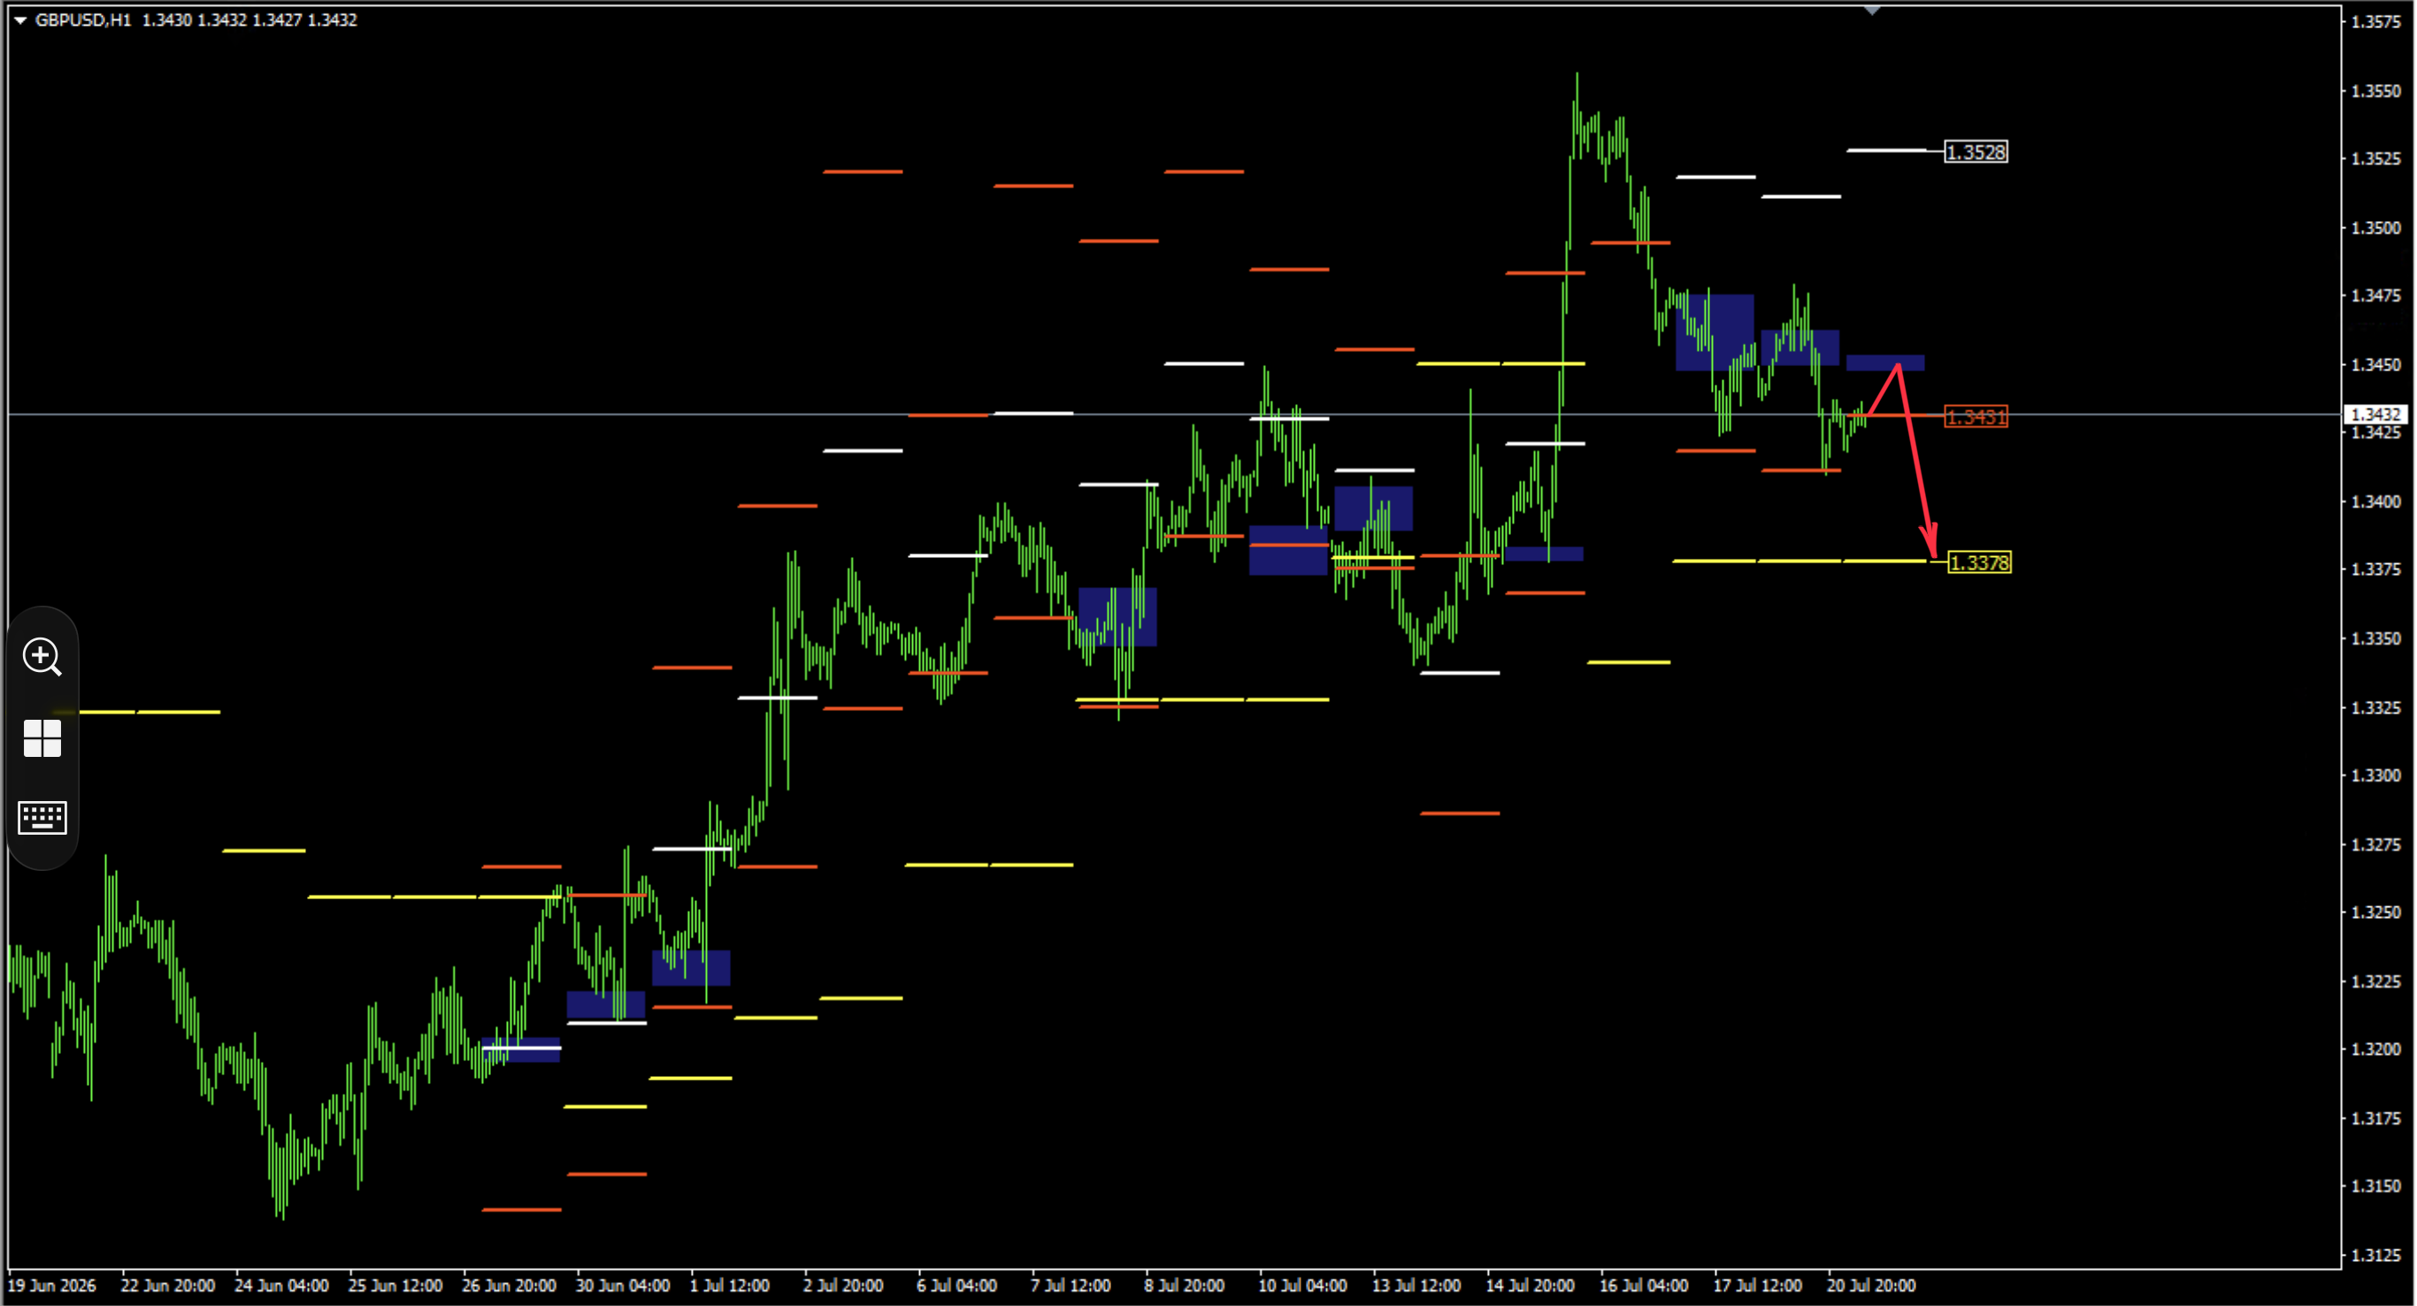
Task: Select the 1.3378 yellow target price label
Action: [x=1979, y=562]
